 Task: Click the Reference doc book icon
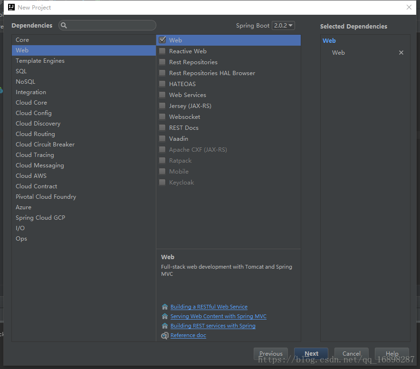(165, 335)
